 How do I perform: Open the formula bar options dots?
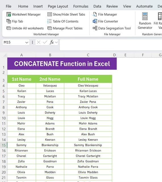(x=32, y=42)
